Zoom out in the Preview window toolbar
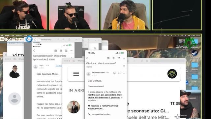The image size is (211, 119). [x=58, y=40]
